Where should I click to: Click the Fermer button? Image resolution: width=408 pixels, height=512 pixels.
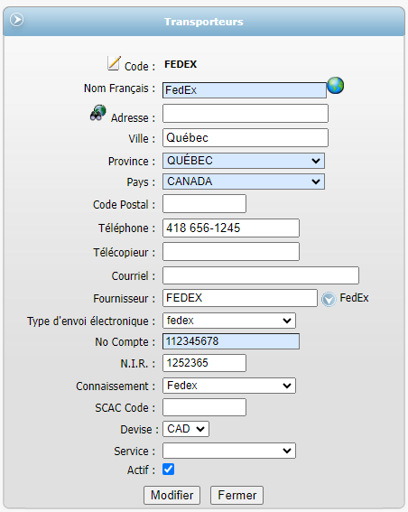click(237, 496)
